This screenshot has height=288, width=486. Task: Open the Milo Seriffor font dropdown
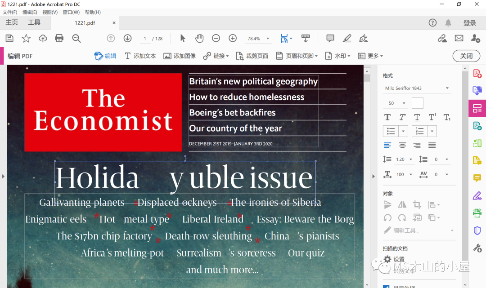[417, 88]
